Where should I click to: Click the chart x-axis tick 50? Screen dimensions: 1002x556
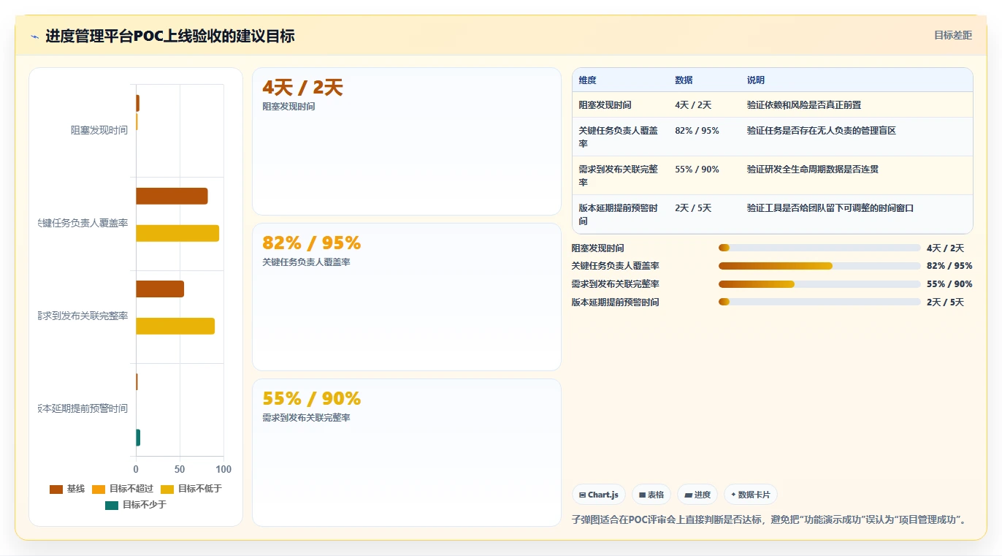180,470
